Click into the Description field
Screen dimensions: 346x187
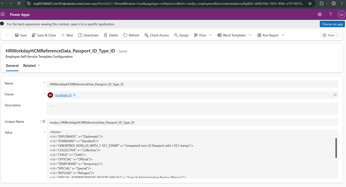coord(192,109)
